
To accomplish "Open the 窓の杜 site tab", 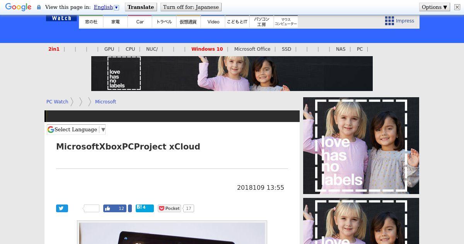I will 91,22.
